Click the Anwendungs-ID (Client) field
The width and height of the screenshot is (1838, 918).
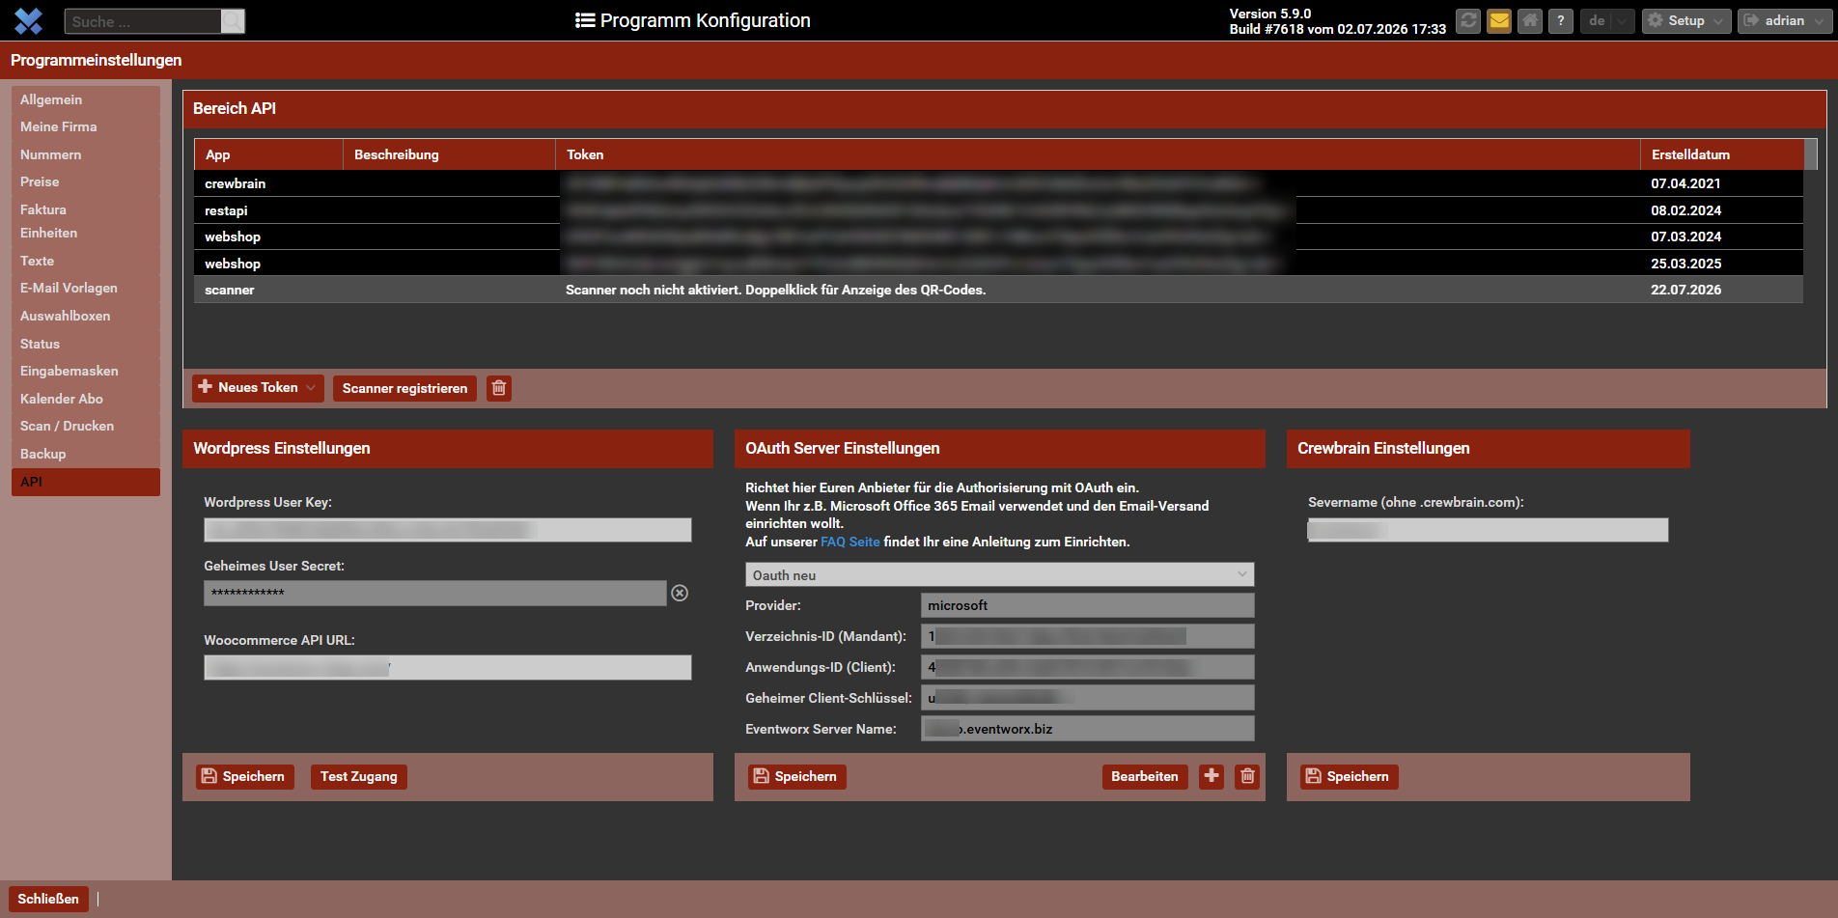tap(1087, 667)
